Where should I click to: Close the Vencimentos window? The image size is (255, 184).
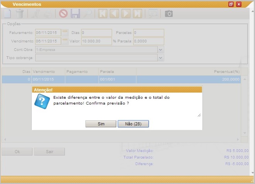pyautogui.click(x=239, y=4)
